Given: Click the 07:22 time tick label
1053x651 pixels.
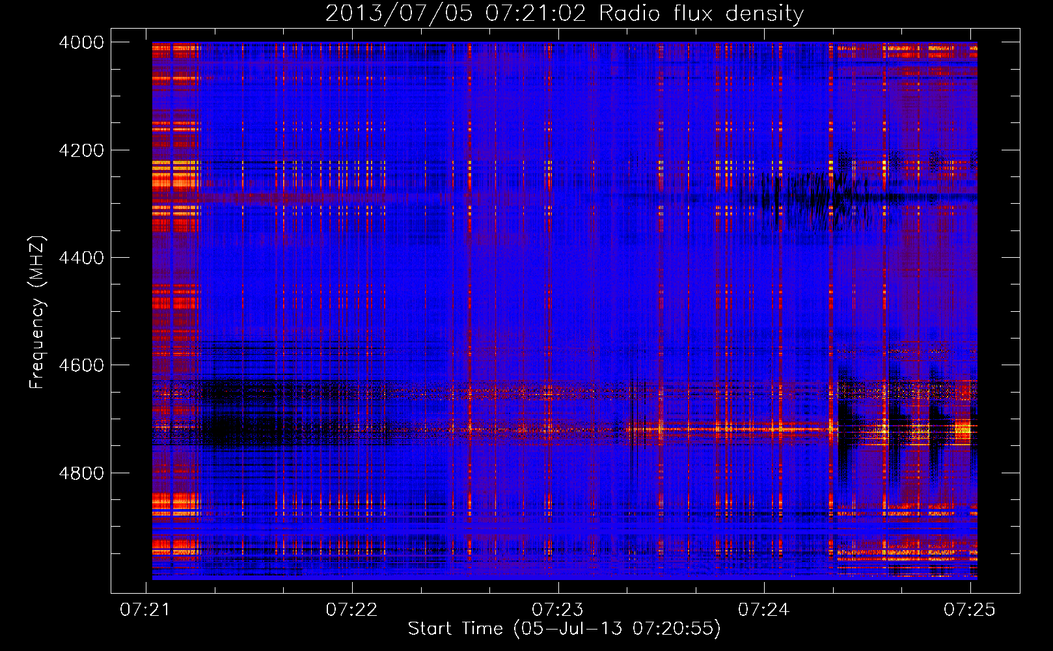Looking at the screenshot, I should (x=352, y=609).
